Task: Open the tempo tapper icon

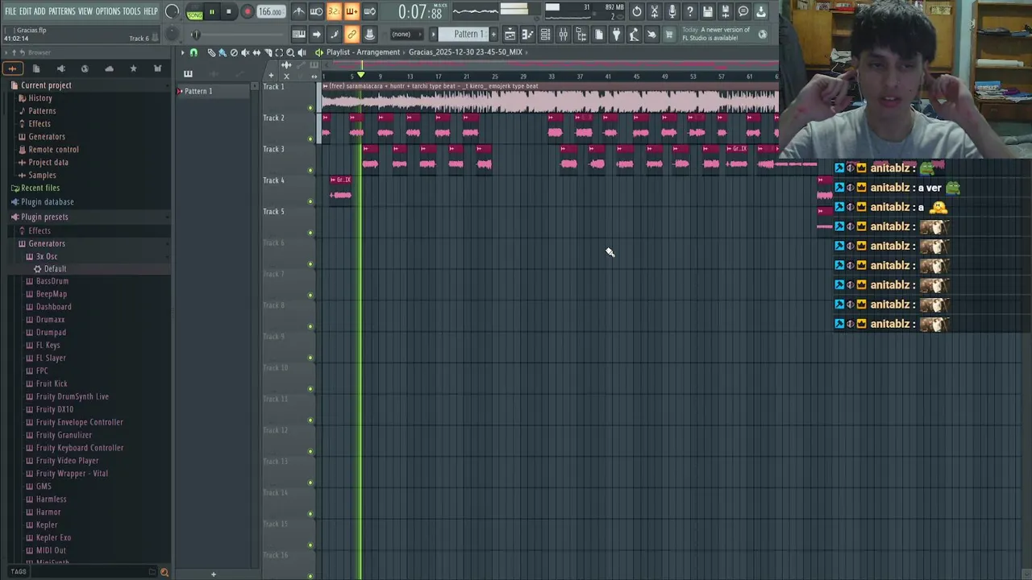Action: point(634,34)
